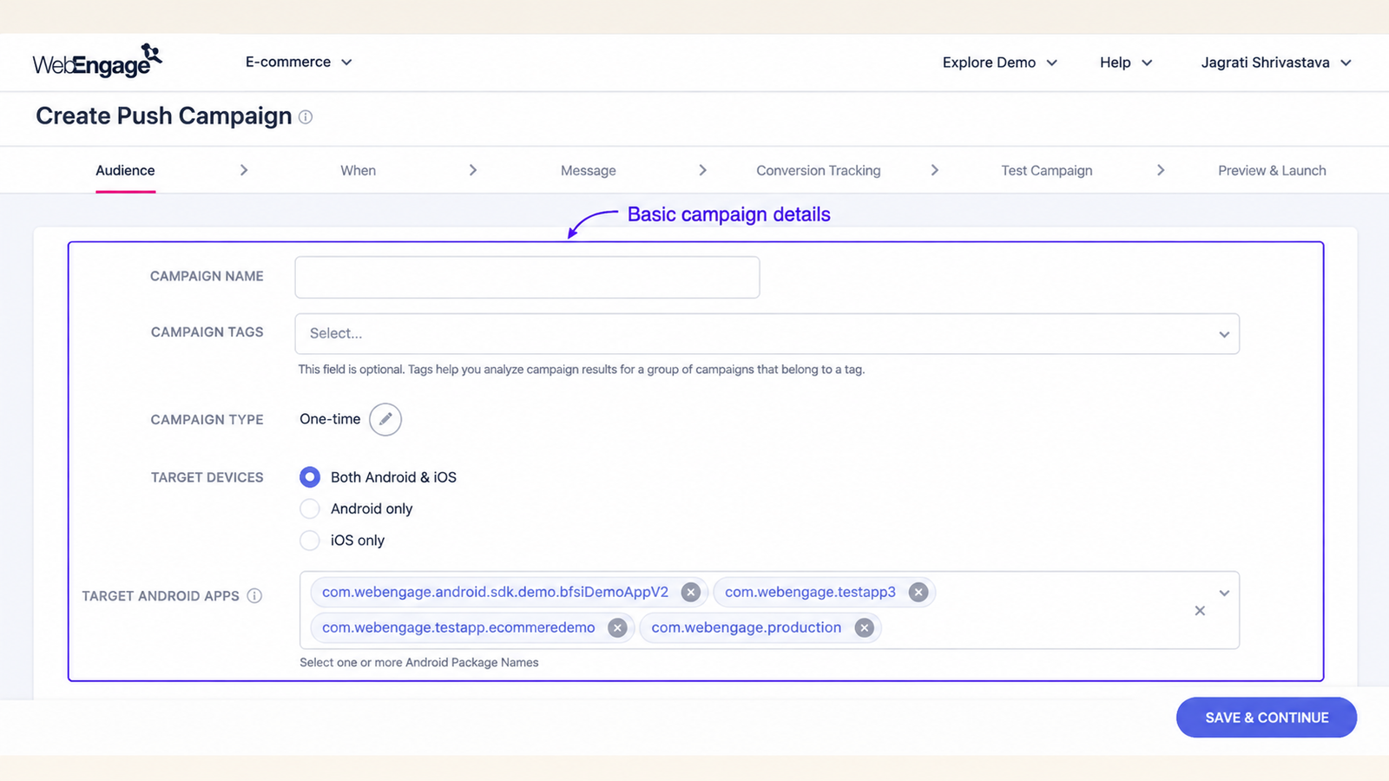This screenshot has height=781, width=1389.
Task: Expand the Explore Demo menu
Action: coord(1000,62)
